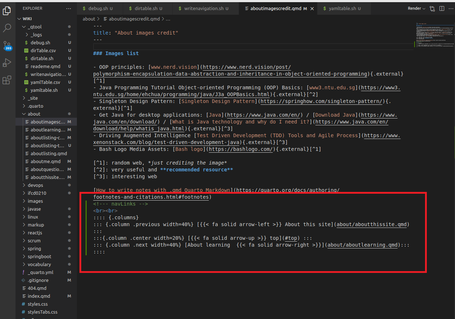The image size is (455, 319).
Task: Open Explorer views and more actions menu
Action: pos(69,8)
